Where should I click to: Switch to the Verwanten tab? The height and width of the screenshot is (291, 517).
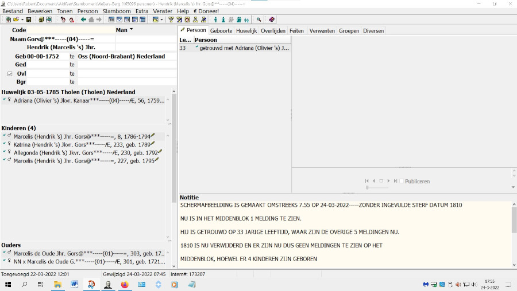pyautogui.click(x=322, y=30)
